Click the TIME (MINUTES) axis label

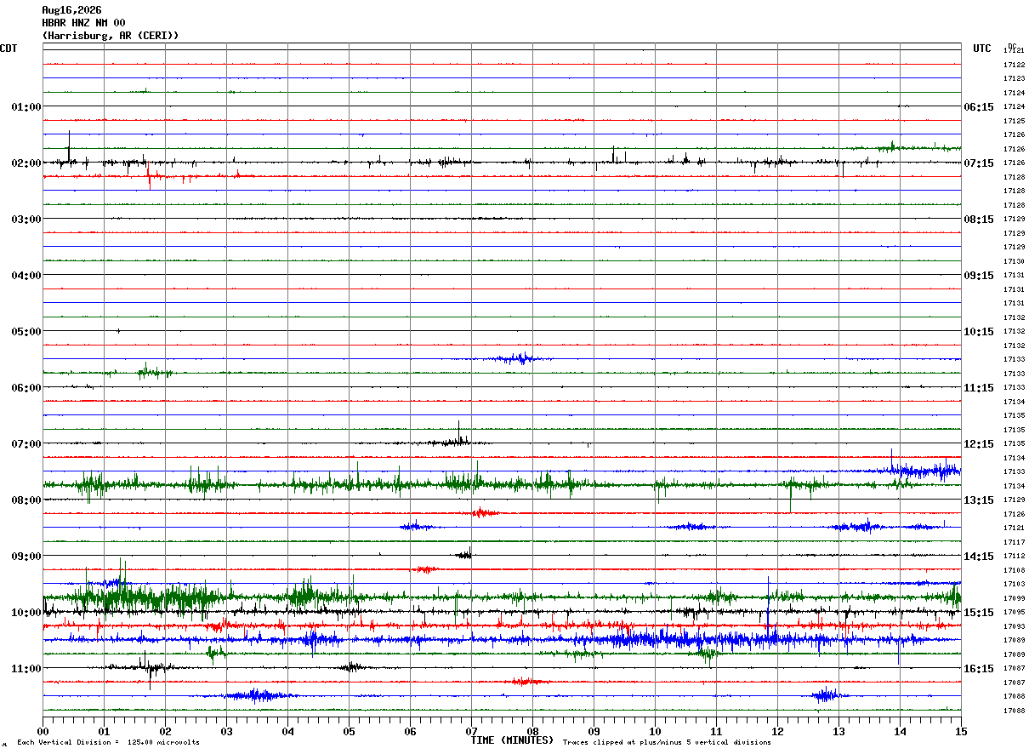click(x=512, y=740)
